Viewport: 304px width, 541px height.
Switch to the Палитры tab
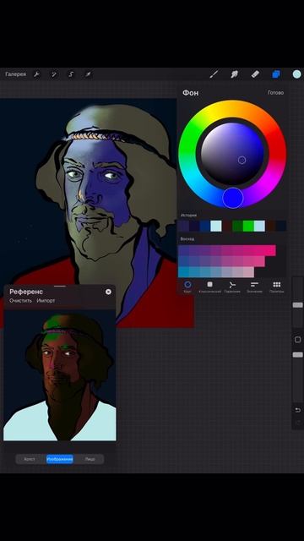[276, 287]
